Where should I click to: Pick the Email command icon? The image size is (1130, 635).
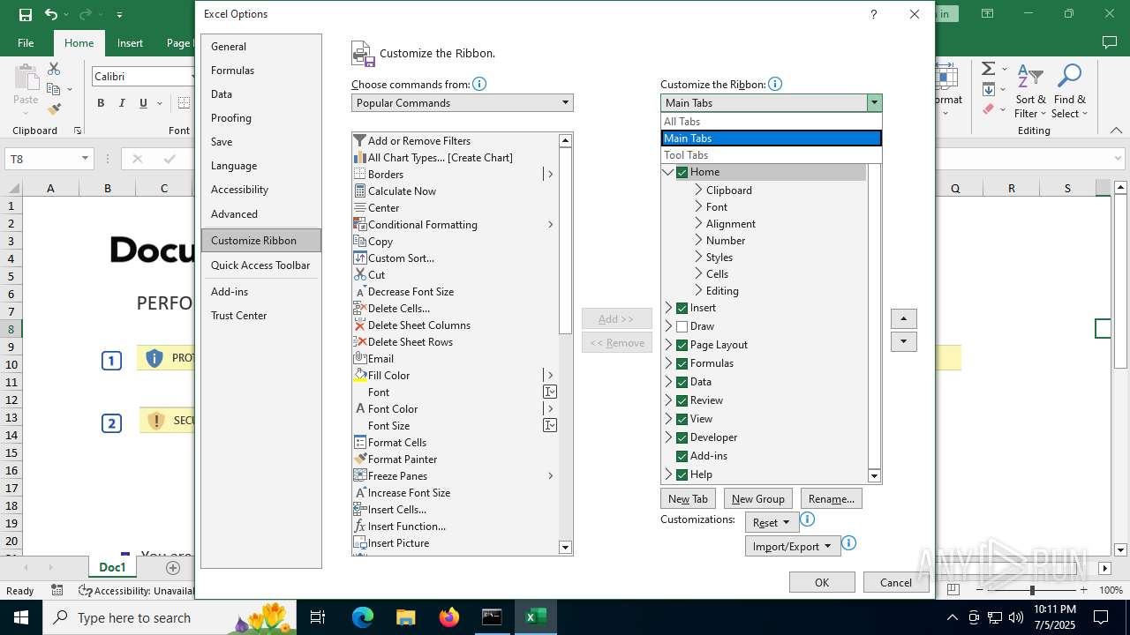pos(359,358)
